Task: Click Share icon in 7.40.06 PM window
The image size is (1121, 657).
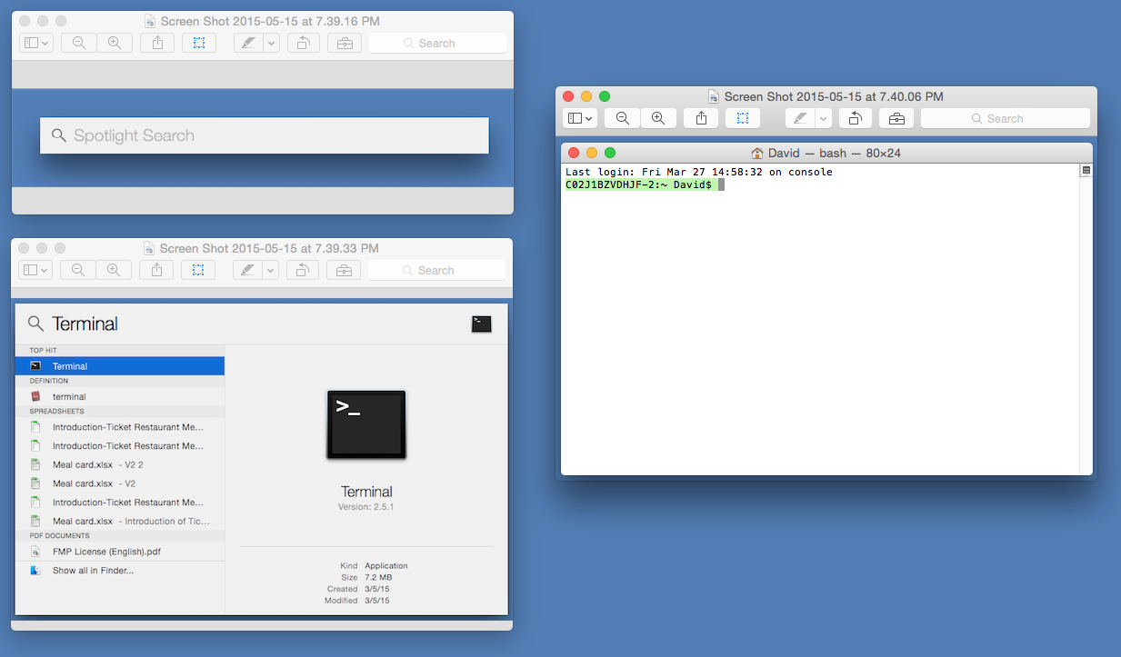Action: 701,118
